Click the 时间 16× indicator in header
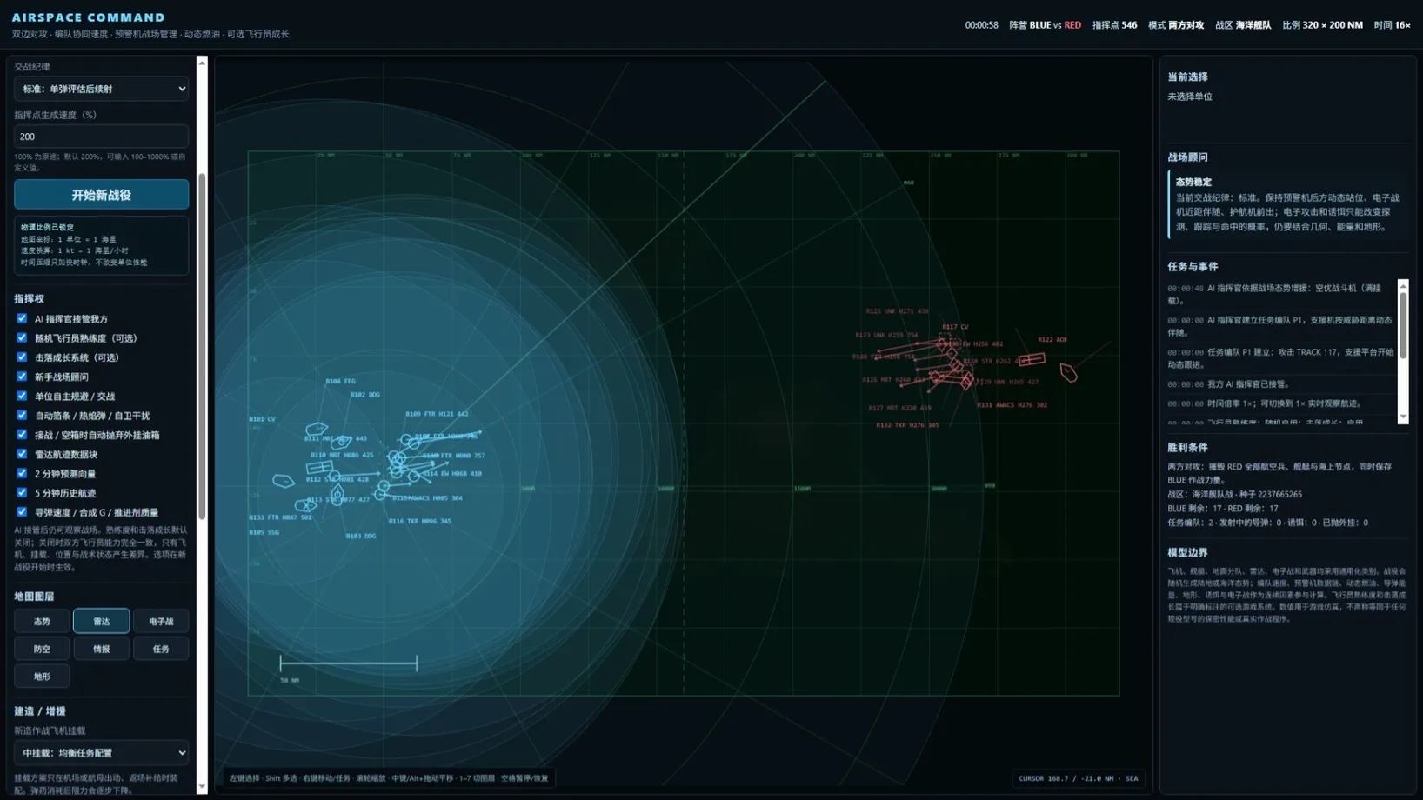Screen dimensions: 1423x800 coord(1392,25)
